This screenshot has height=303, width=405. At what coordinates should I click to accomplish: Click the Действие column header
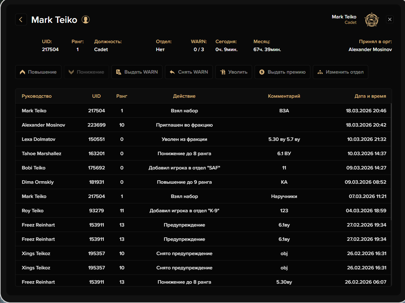pos(184,96)
